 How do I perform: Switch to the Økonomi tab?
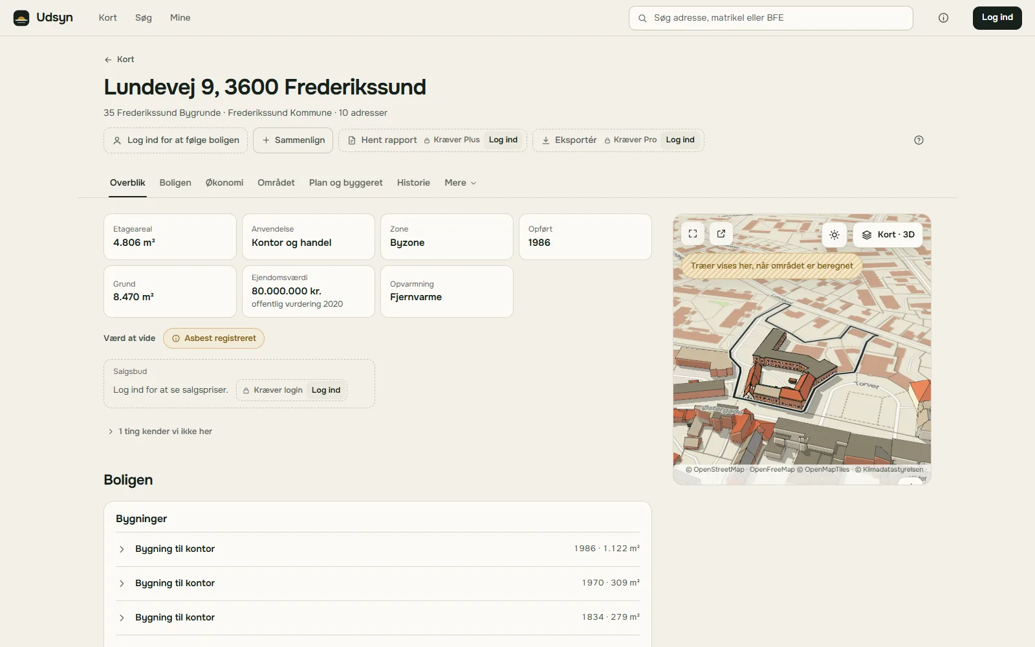224,183
